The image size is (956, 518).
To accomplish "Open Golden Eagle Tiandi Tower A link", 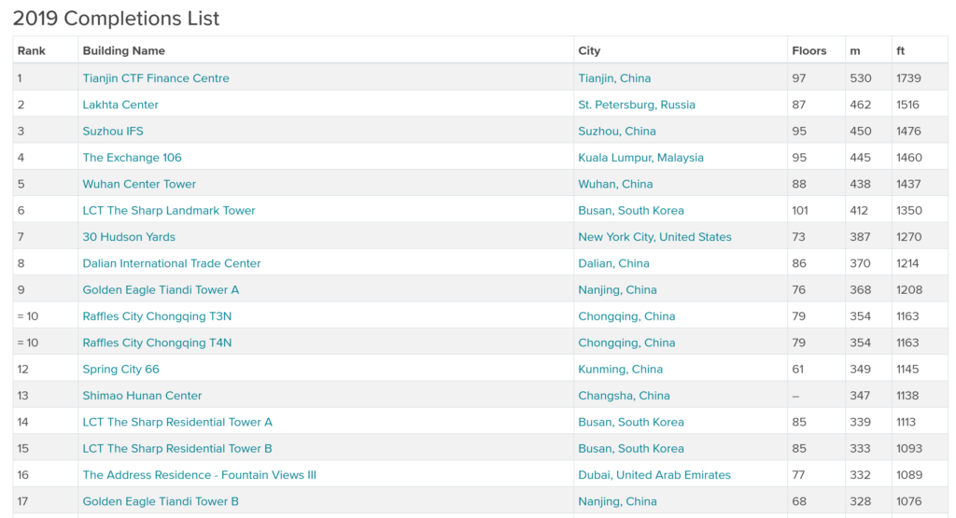I will click(x=161, y=290).
